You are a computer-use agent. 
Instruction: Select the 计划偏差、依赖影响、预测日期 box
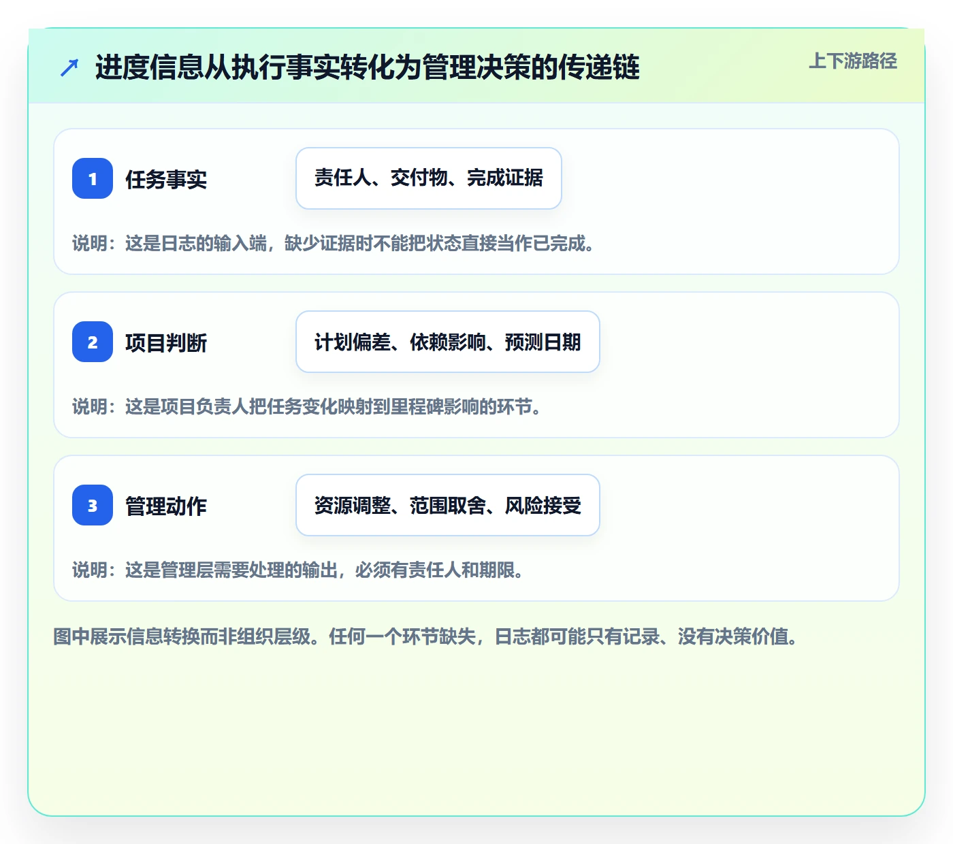[x=448, y=342]
